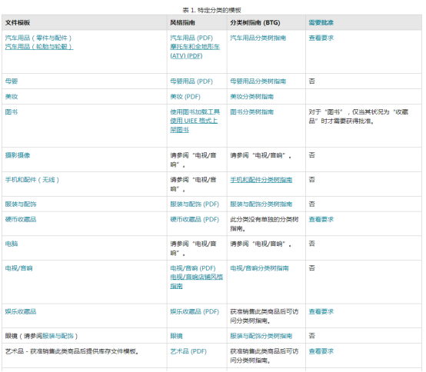Click the 风格指南 column header

(x=182, y=23)
